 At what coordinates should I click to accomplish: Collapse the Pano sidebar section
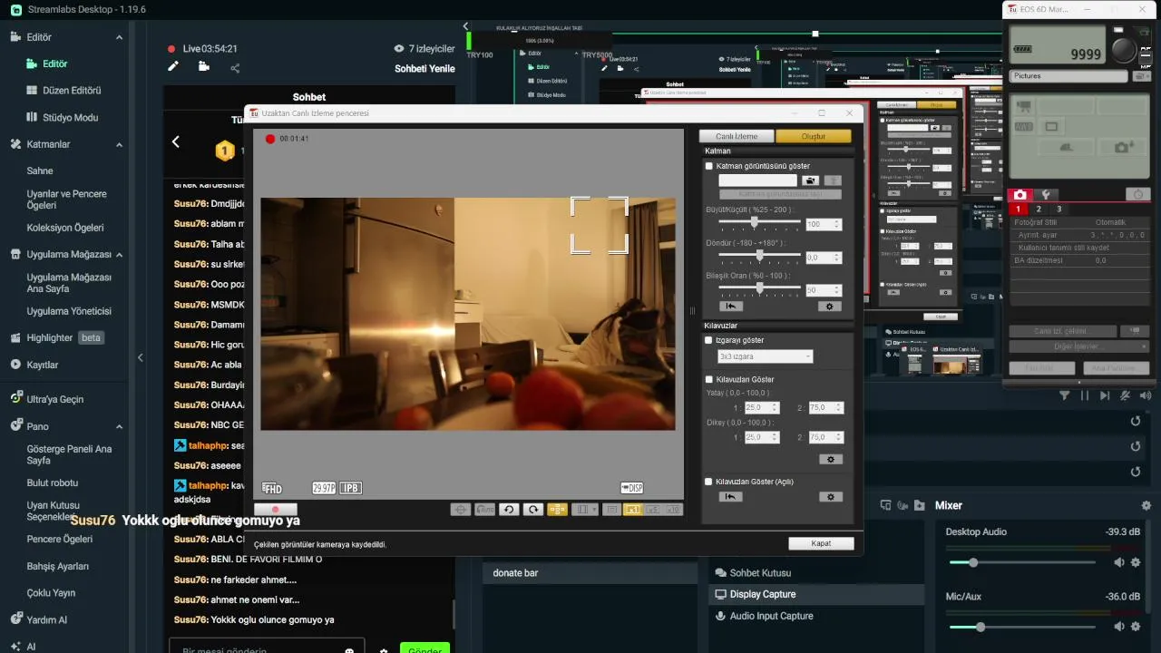[x=119, y=426]
